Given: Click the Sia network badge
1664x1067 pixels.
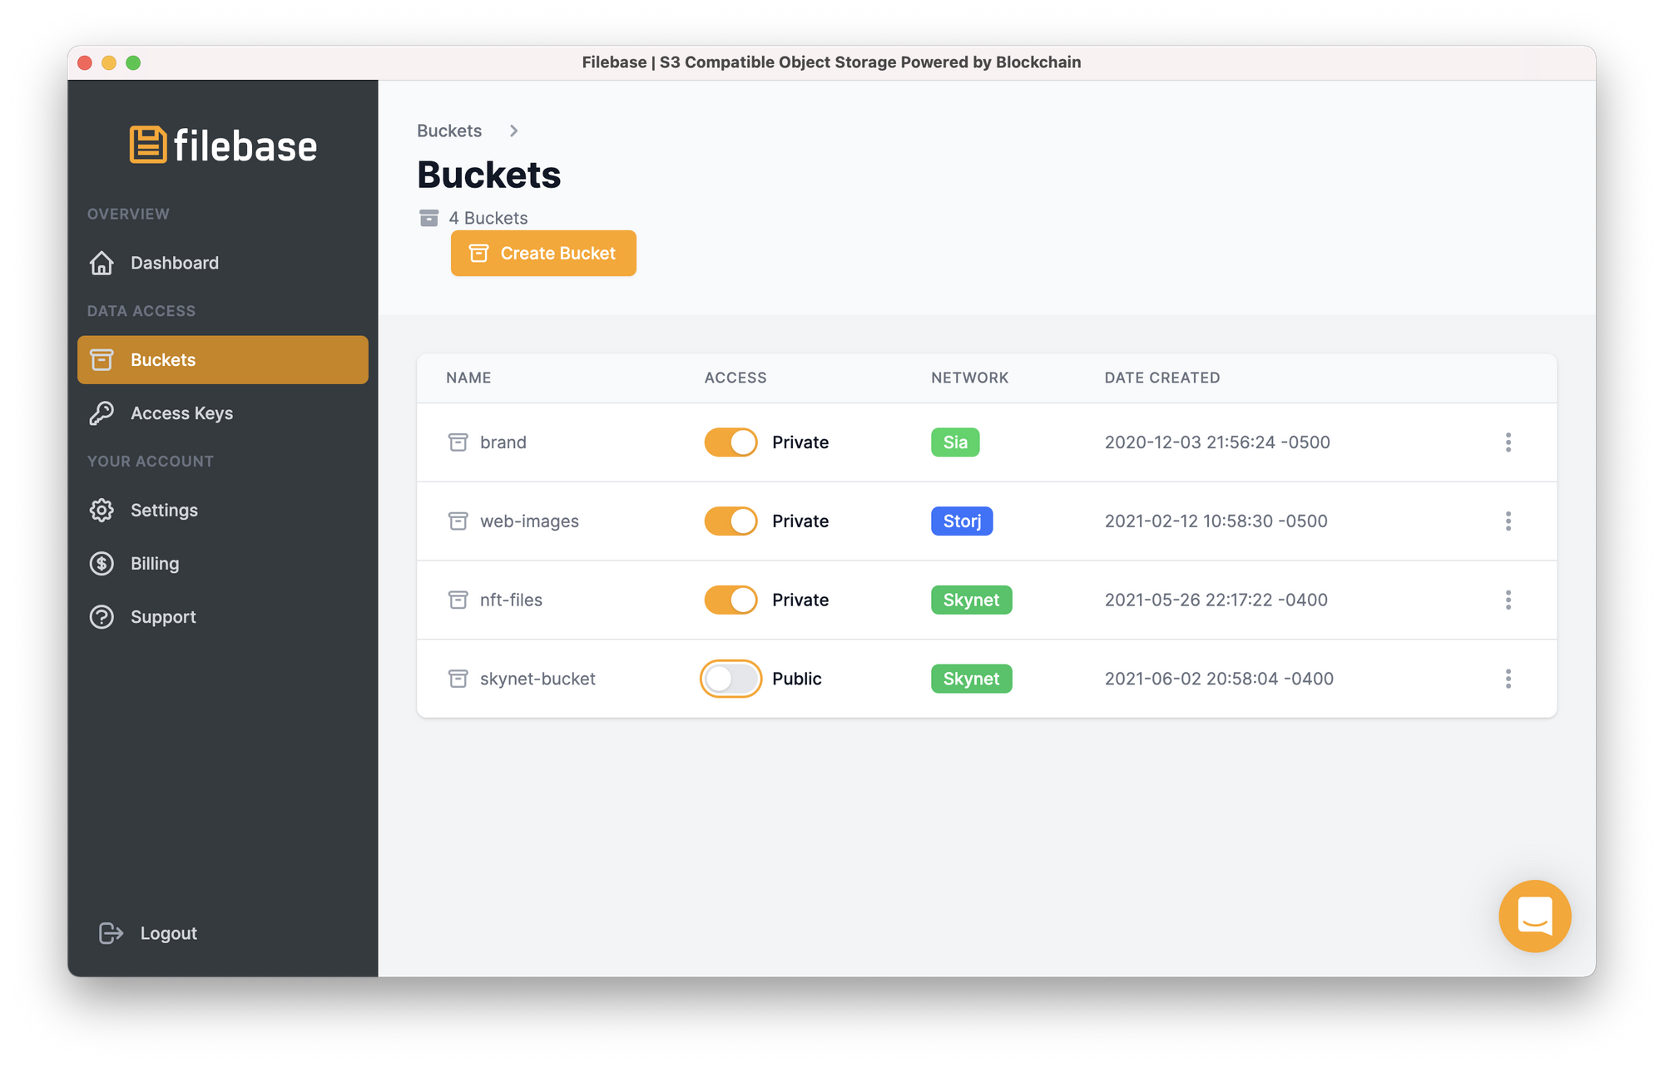Looking at the screenshot, I should pos(955,442).
